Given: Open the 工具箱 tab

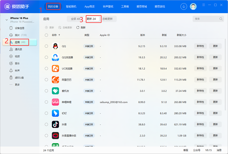Looking at the screenshot, I should 125,7.
